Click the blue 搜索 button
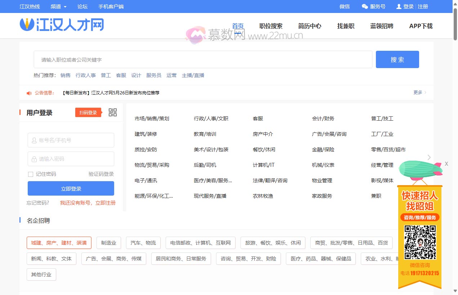Viewport: 458px width, 295px height. click(397, 59)
